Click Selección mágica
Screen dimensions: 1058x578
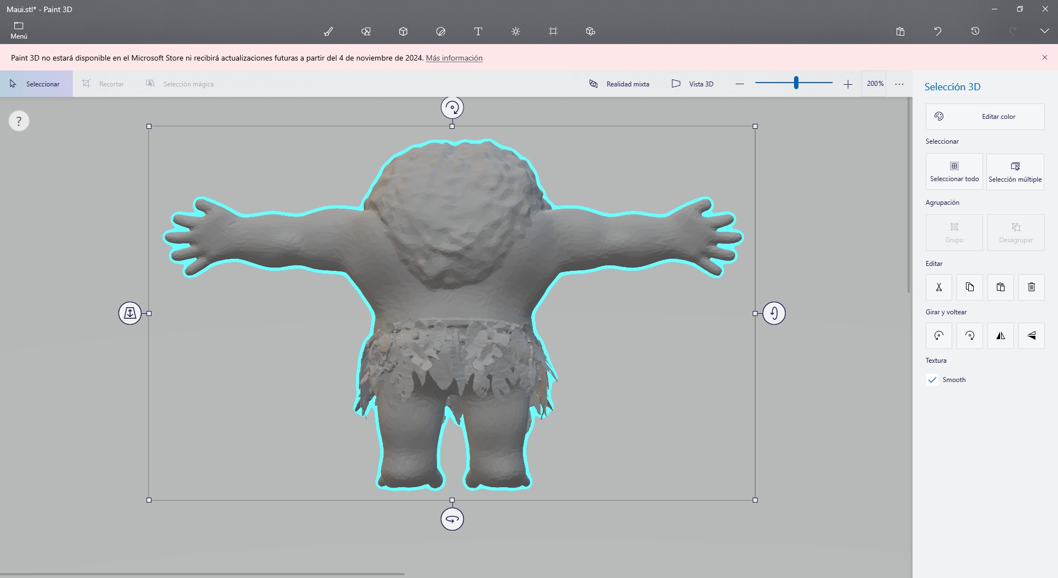point(180,84)
